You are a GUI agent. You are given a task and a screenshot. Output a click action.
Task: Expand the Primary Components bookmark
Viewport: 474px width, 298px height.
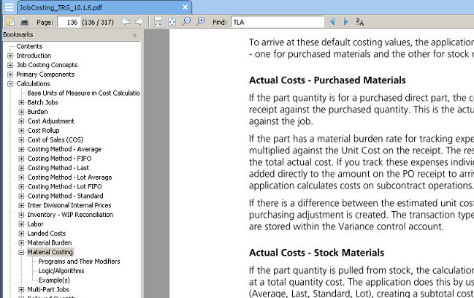point(10,74)
